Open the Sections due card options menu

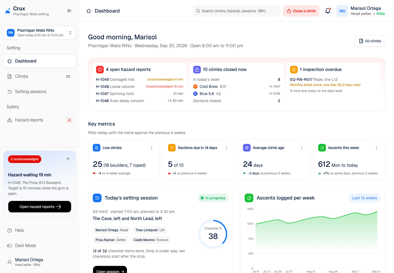click(227, 148)
